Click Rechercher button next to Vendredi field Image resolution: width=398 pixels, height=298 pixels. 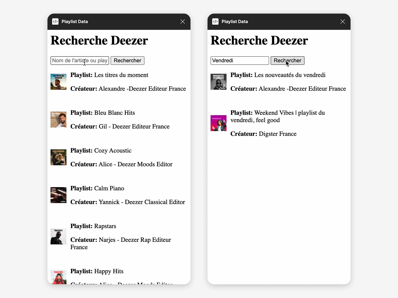pyautogui.click(x=287, y=61)
